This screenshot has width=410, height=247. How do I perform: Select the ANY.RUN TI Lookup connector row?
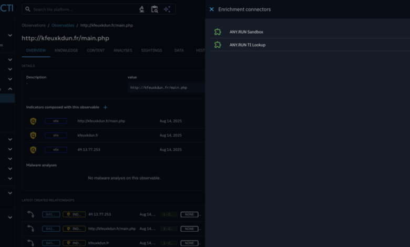pyautogui.click(x=310, y=45)
